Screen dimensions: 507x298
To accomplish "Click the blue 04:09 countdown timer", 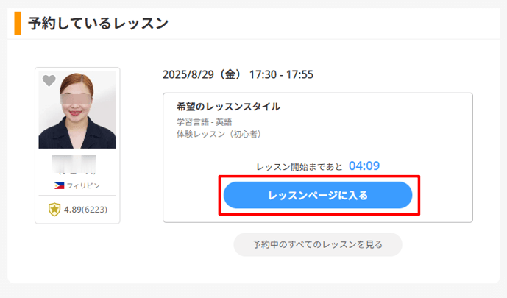I will click(364, 166).
